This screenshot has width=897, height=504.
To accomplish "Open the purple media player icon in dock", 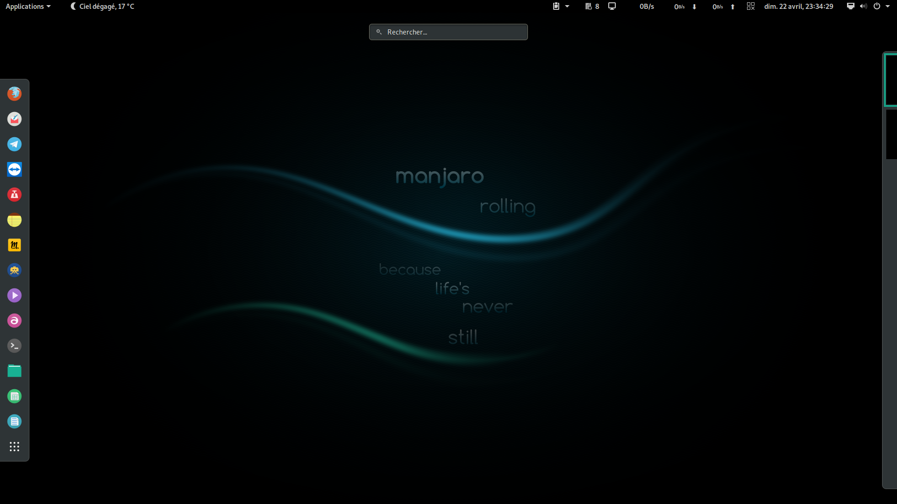I will coord(14,295).
